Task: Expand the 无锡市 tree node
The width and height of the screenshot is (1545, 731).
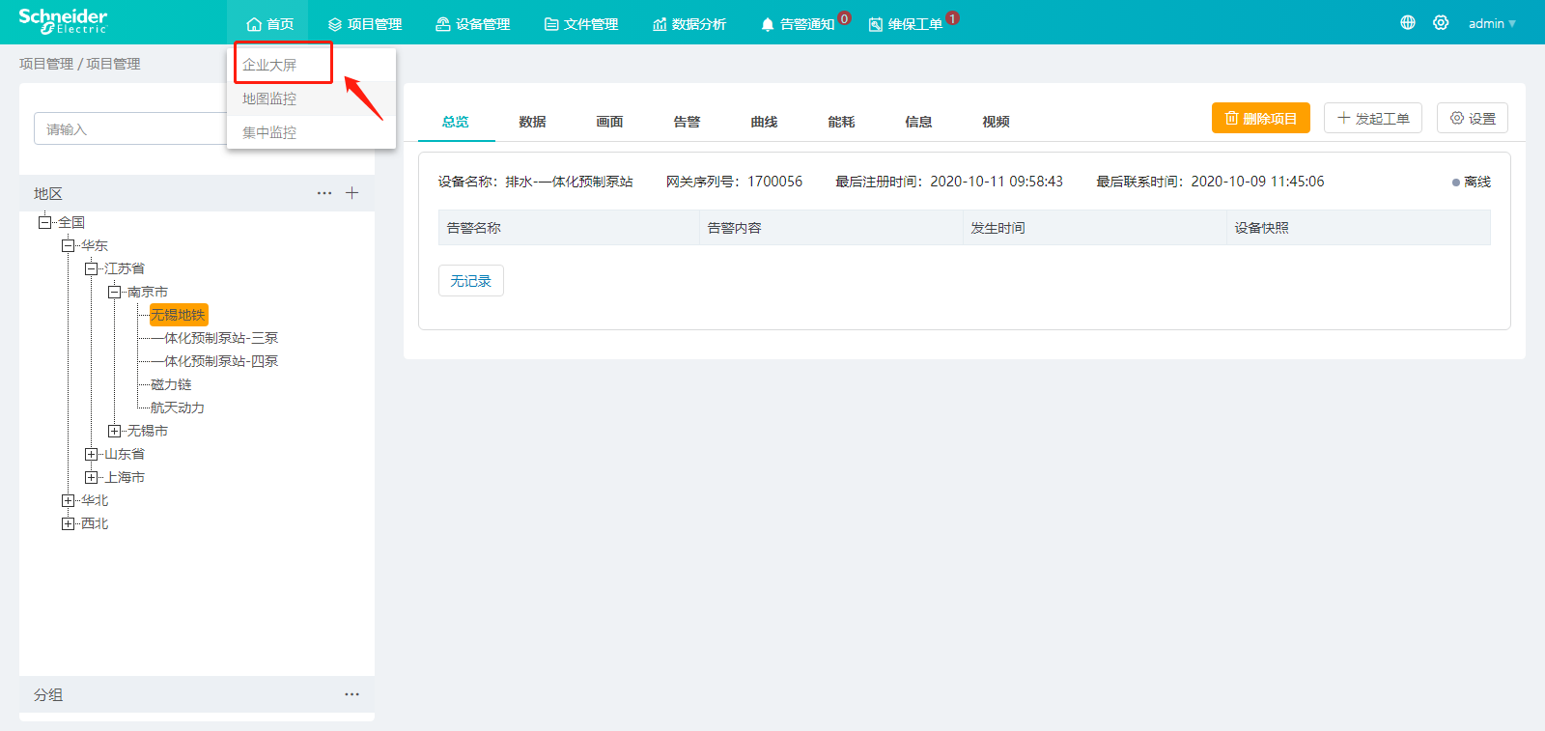Action: (x=114, y=431)
